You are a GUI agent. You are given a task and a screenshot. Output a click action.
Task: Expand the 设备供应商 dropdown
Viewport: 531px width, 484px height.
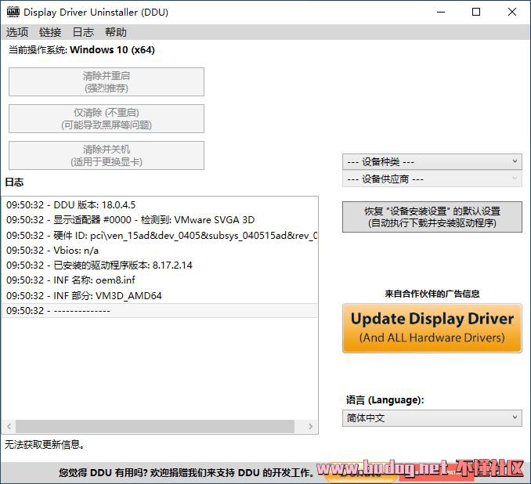click(432, 179)
